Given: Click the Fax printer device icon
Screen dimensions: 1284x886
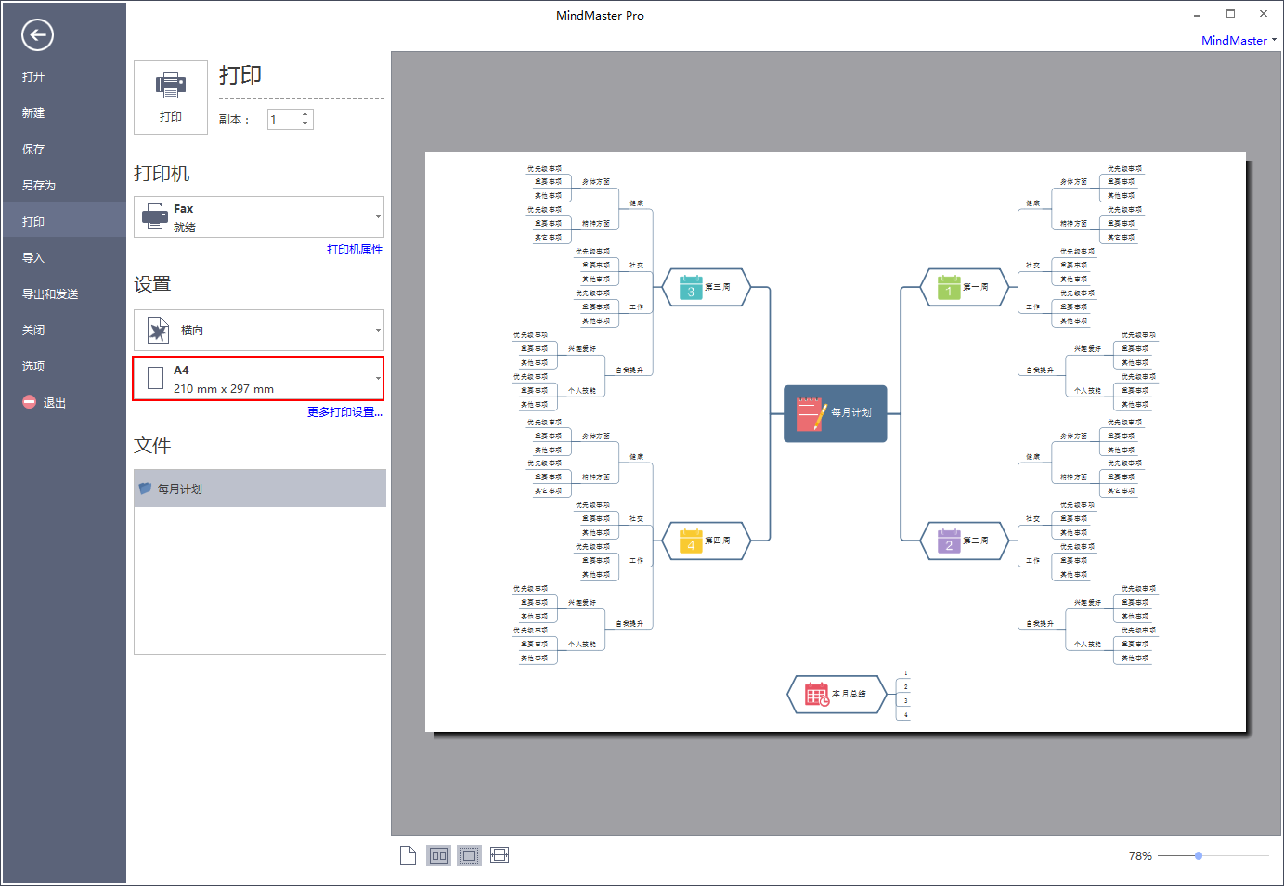Looking at the screenshot, I should [x=155, y=217].
